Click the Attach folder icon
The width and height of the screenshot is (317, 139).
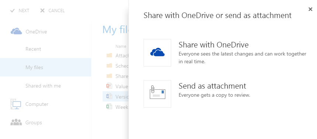tap(109, 56)
